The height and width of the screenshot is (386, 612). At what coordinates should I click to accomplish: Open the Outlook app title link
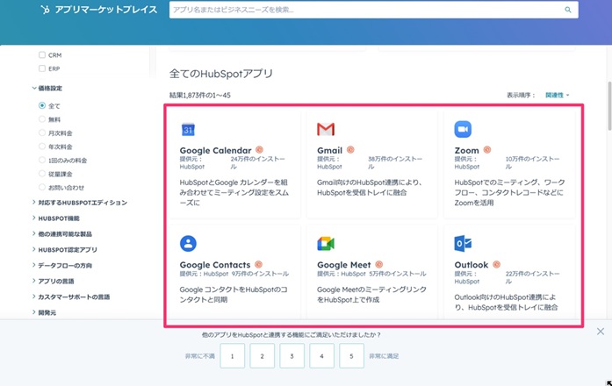click(472, 265)
